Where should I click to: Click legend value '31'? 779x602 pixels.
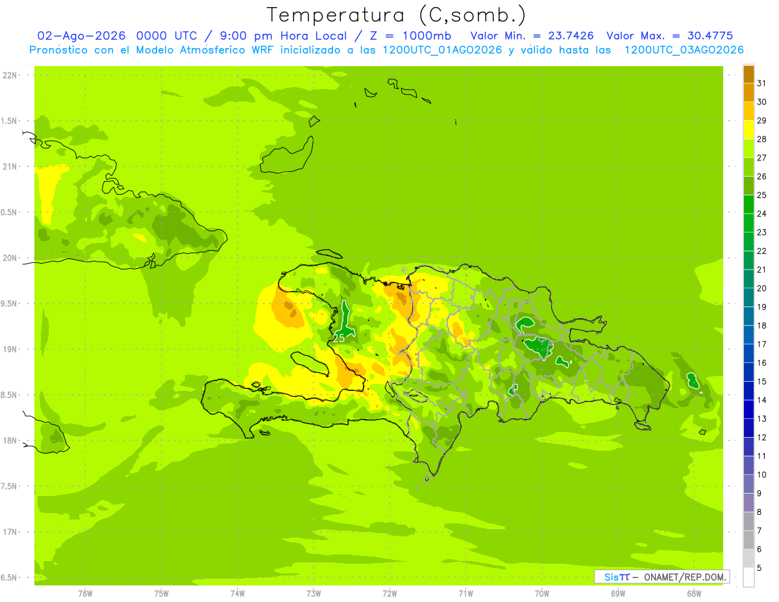(761, 83)
